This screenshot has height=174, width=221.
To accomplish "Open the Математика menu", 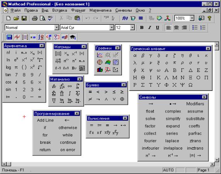I will coord(100,10).
